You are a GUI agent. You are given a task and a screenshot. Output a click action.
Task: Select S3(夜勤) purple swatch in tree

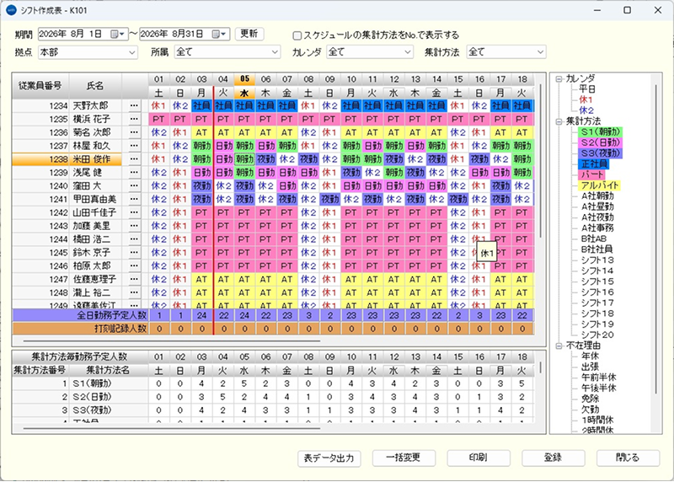pyautogui.click(x=601, y=153)
